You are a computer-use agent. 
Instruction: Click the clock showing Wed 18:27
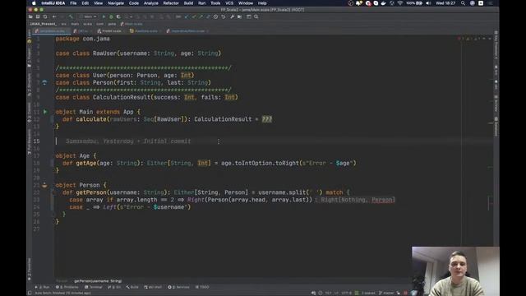(x=445, y=3)
